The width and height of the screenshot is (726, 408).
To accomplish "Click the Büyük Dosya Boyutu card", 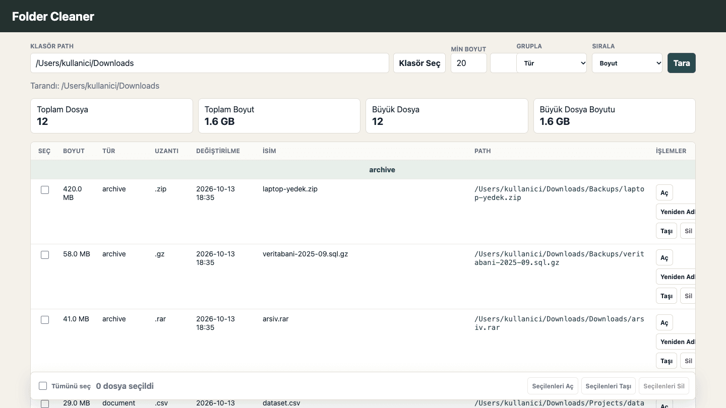I will click(x=615, y=116).
